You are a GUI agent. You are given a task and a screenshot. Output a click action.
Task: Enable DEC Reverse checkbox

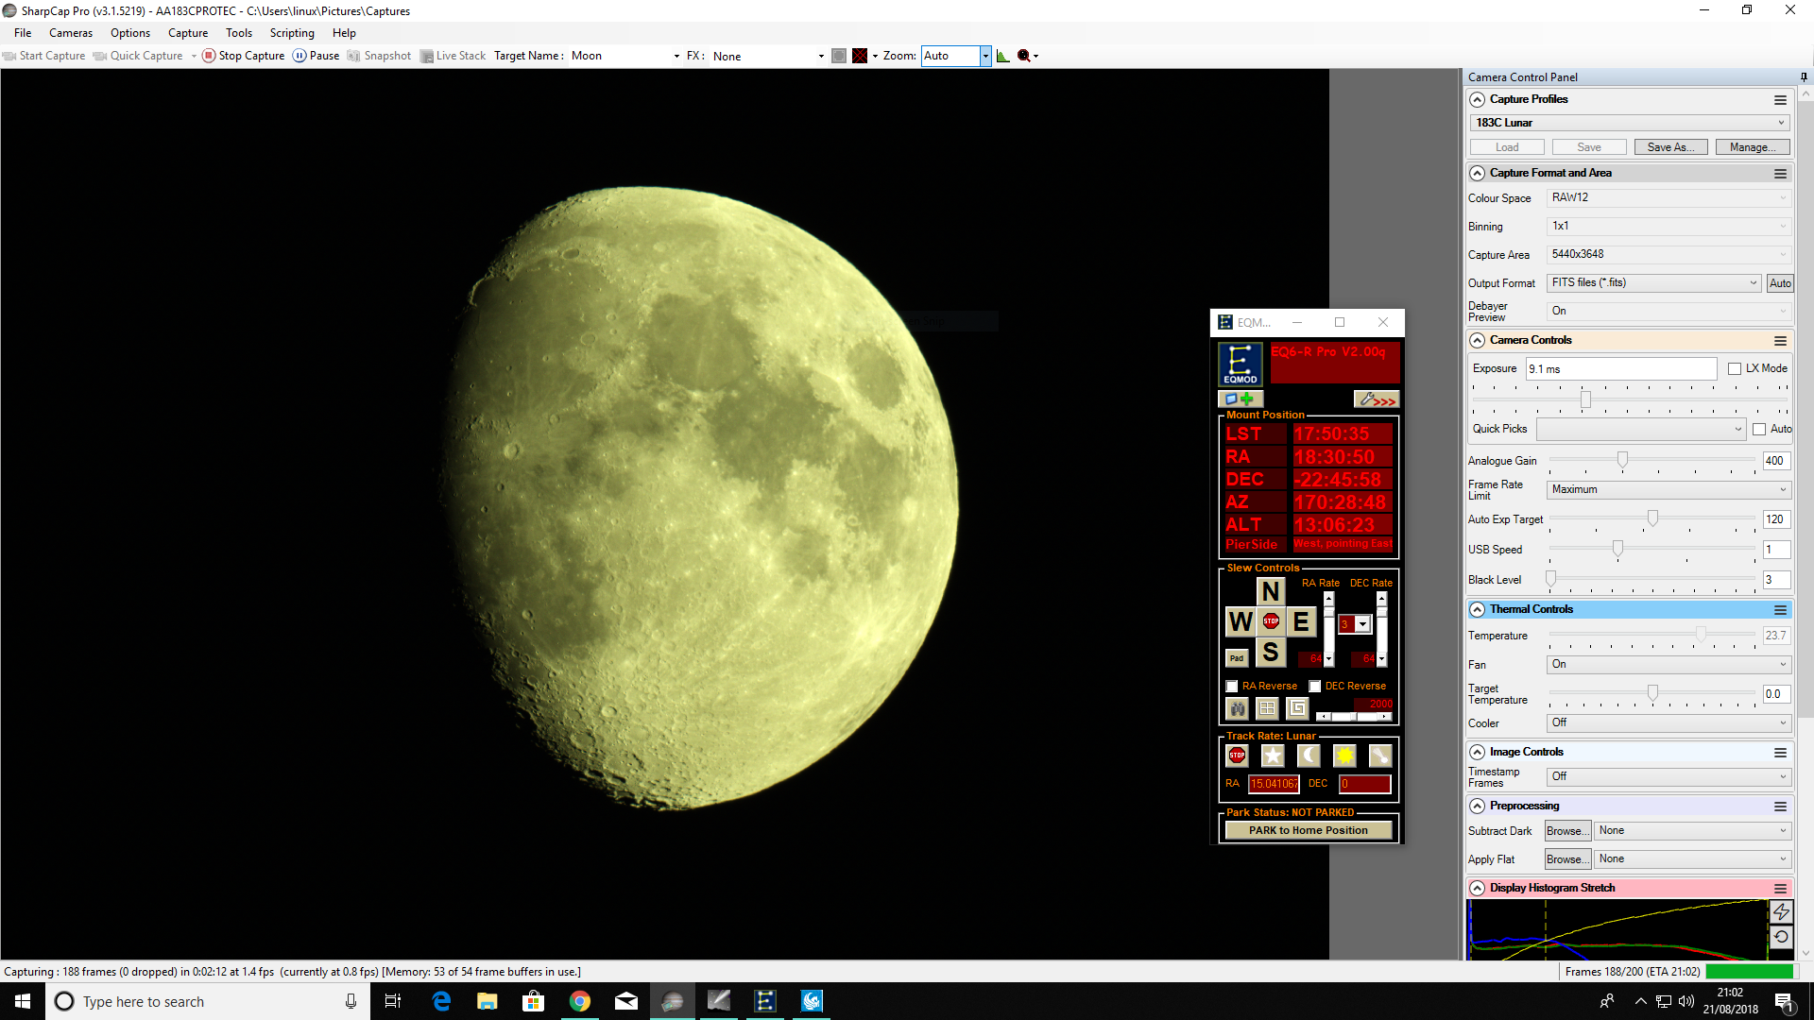(x=1315, y=687)
